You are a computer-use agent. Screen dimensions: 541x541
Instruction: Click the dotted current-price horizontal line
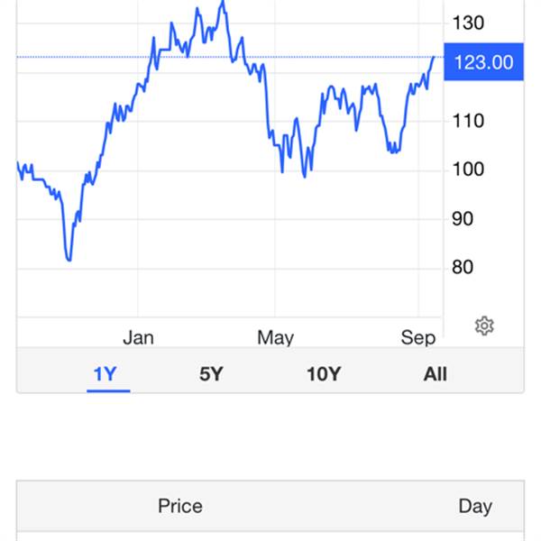(x=229, y=57)
